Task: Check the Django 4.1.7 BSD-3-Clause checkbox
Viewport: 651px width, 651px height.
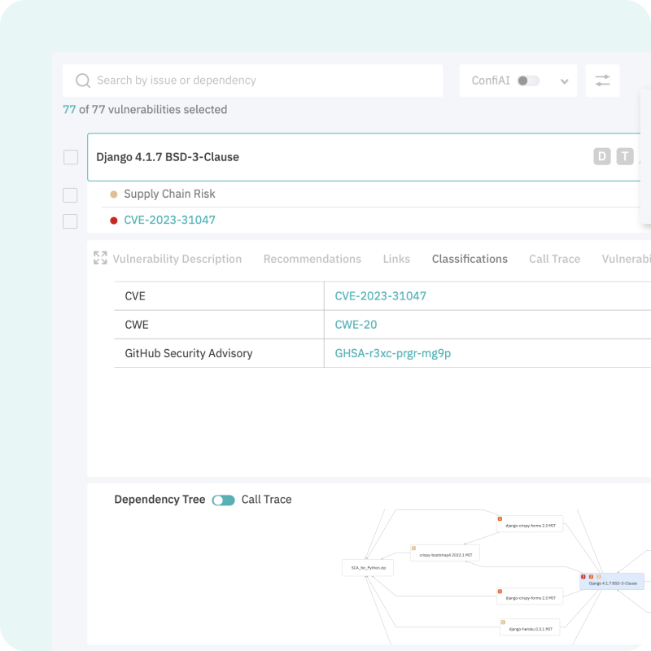Action: click(x=71, y=157)
